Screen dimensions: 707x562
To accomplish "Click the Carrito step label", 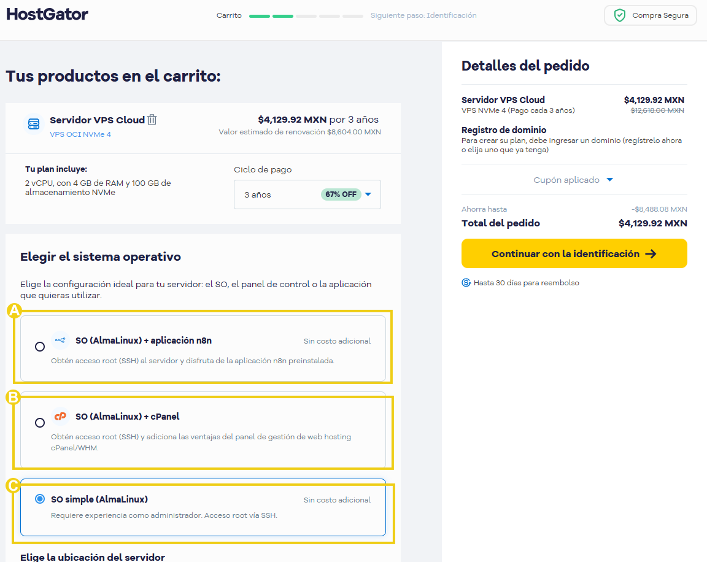I will pyautogui.click(x=229, y=15).
